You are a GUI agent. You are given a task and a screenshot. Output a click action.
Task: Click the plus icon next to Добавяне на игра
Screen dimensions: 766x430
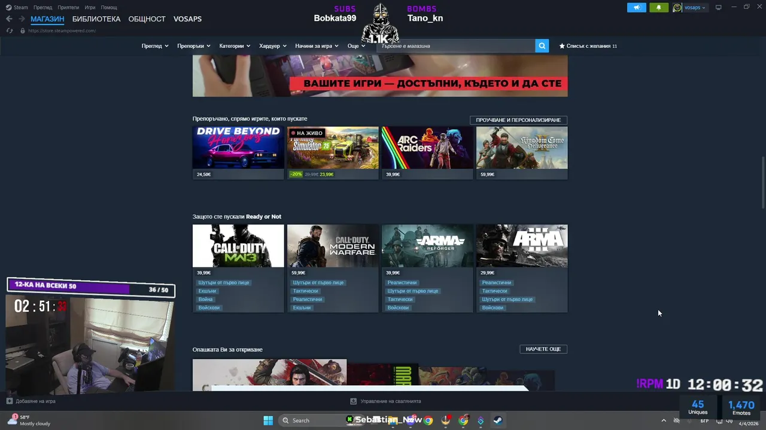tap(9, 401)
